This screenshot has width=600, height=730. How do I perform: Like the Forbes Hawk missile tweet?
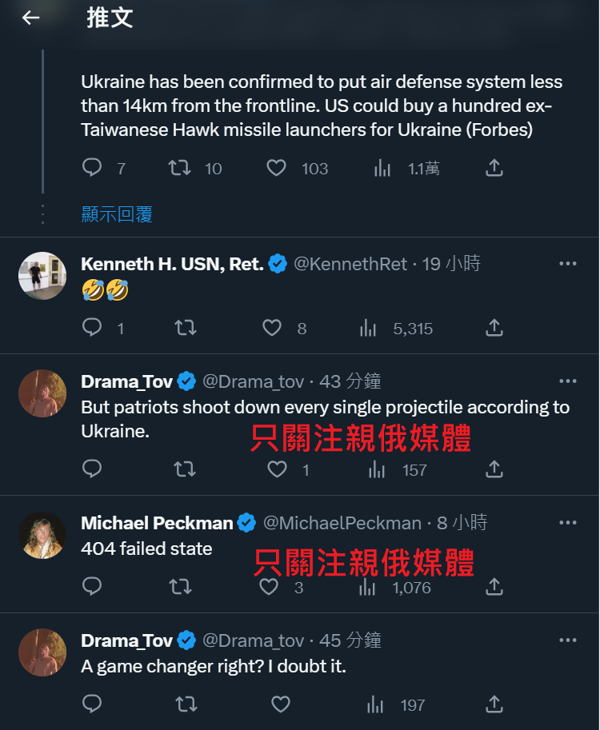[276, 168]
